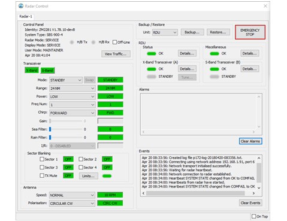
Task: Click the Clear Events button
Action: click(250, 203)
